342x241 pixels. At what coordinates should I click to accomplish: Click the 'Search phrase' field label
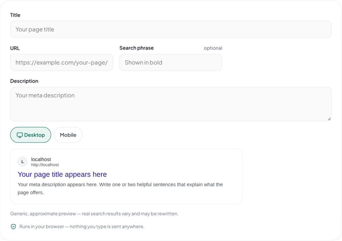pyautogui.click(x=137, y=48)
